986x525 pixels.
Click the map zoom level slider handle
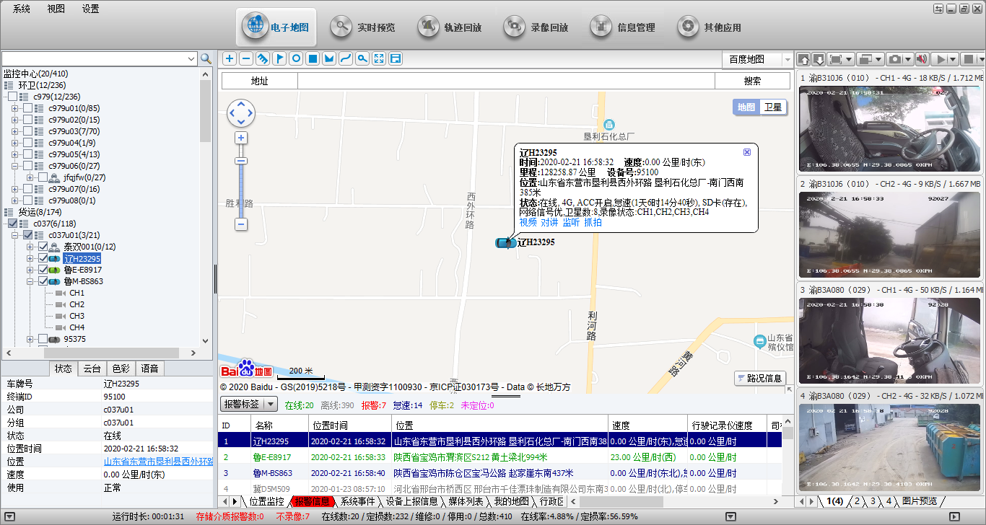pos(241,161)
